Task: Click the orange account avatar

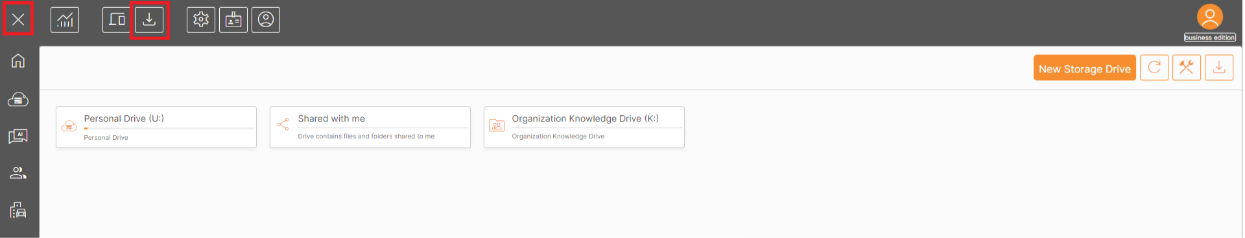Action: (x=1210, y=17)
